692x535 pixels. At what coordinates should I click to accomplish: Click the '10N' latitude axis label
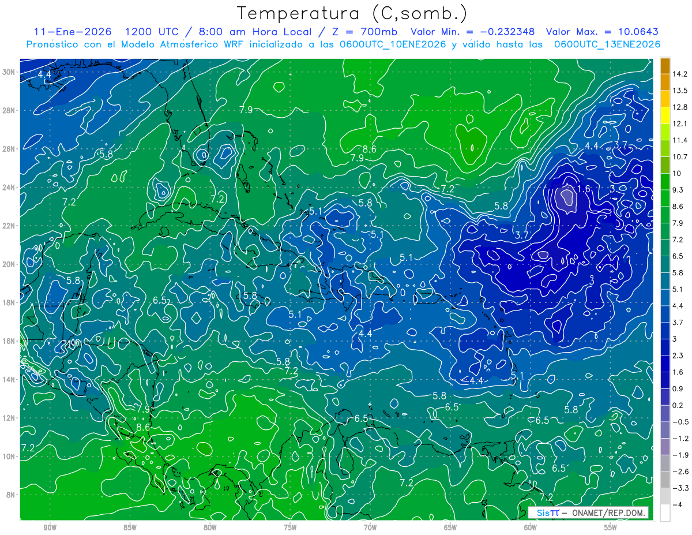pyautogui.click(x=9, y=457)
